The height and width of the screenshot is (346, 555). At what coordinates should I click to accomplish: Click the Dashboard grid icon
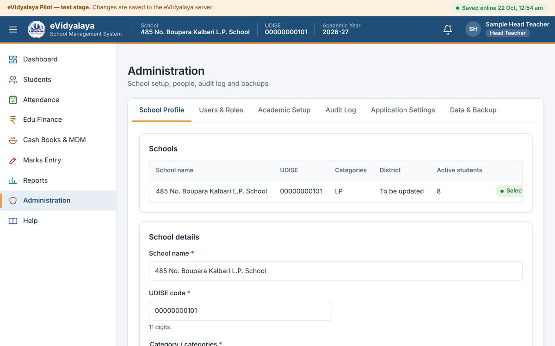tap(13, 60)
